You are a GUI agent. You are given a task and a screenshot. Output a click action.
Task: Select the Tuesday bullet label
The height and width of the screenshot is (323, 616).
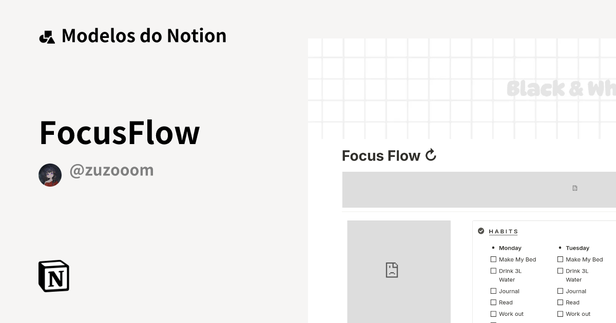(x=577, y=248)
